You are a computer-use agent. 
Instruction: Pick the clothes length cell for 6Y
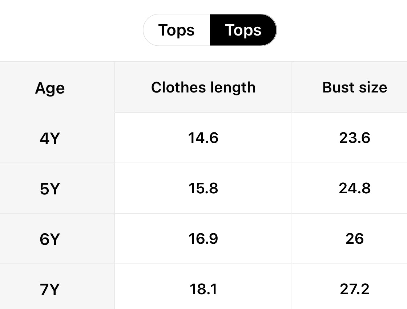click(x=203, y=239)
